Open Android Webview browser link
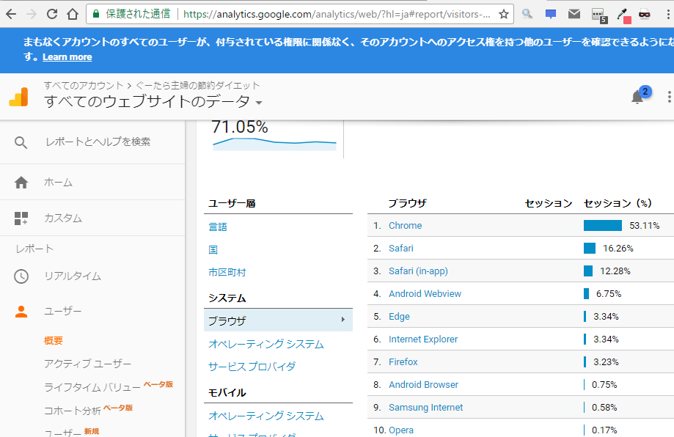Screen dimensions: 674x437 point(425,293)
